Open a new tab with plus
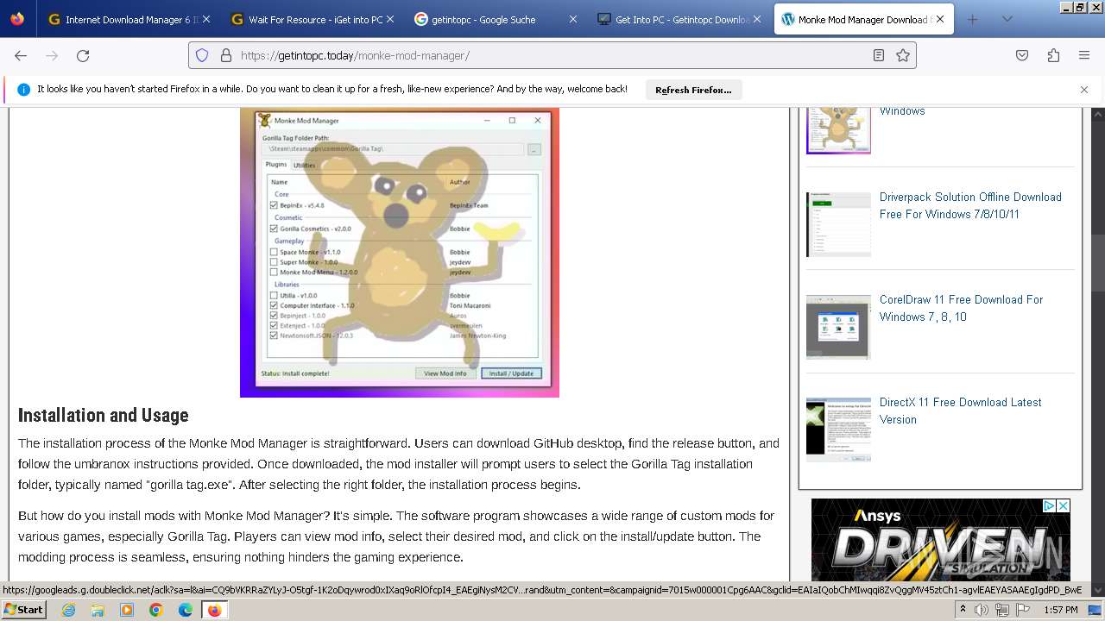Screen dimensions: 1105x621 coord(973,19)
